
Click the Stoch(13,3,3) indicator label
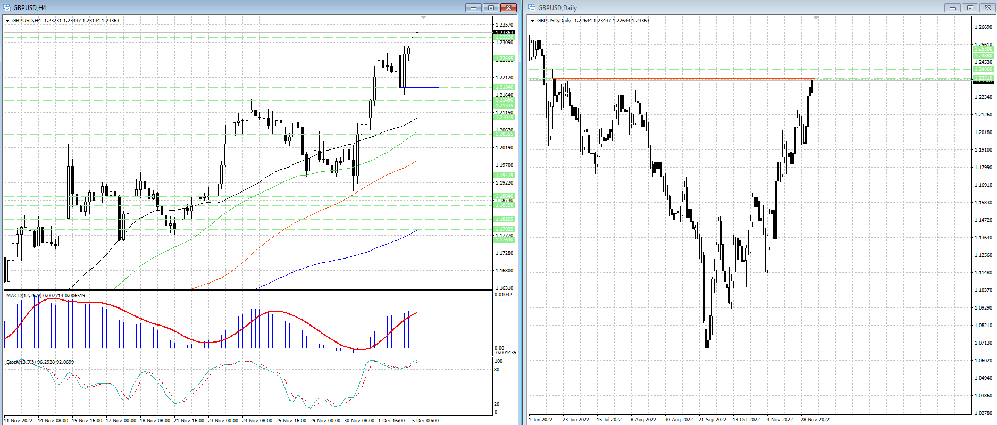point(21,362)
